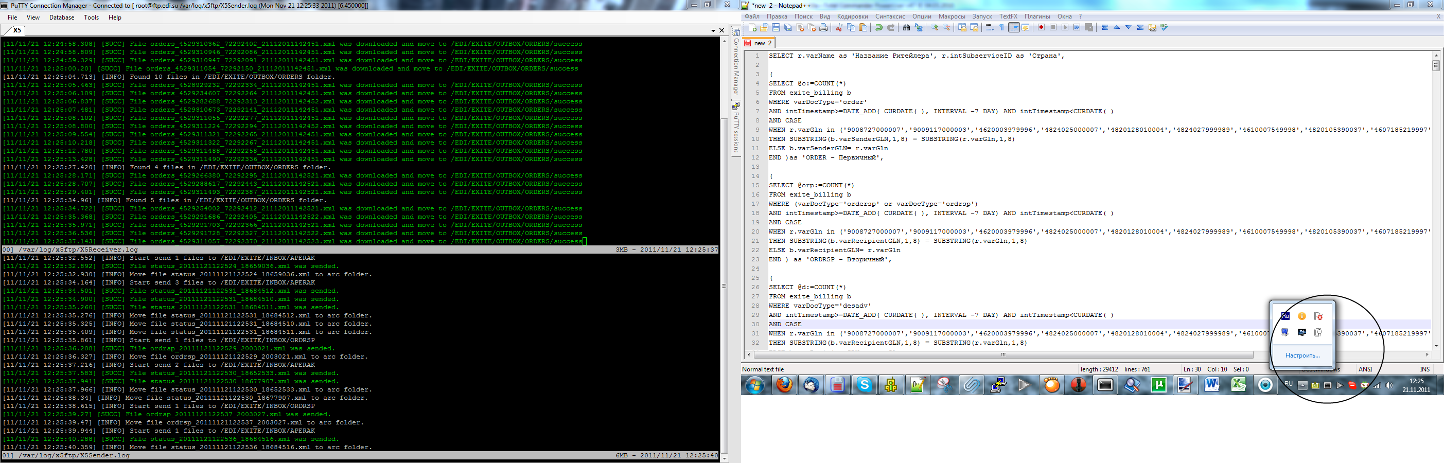The image size is (1444, 463).
Task: Open Firefox from the taskbar
Action: coord(784,385)
